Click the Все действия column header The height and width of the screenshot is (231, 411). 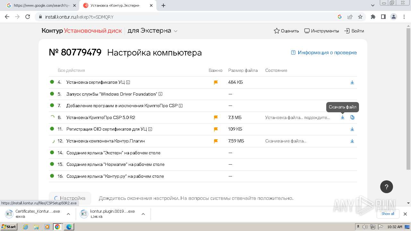71,70
